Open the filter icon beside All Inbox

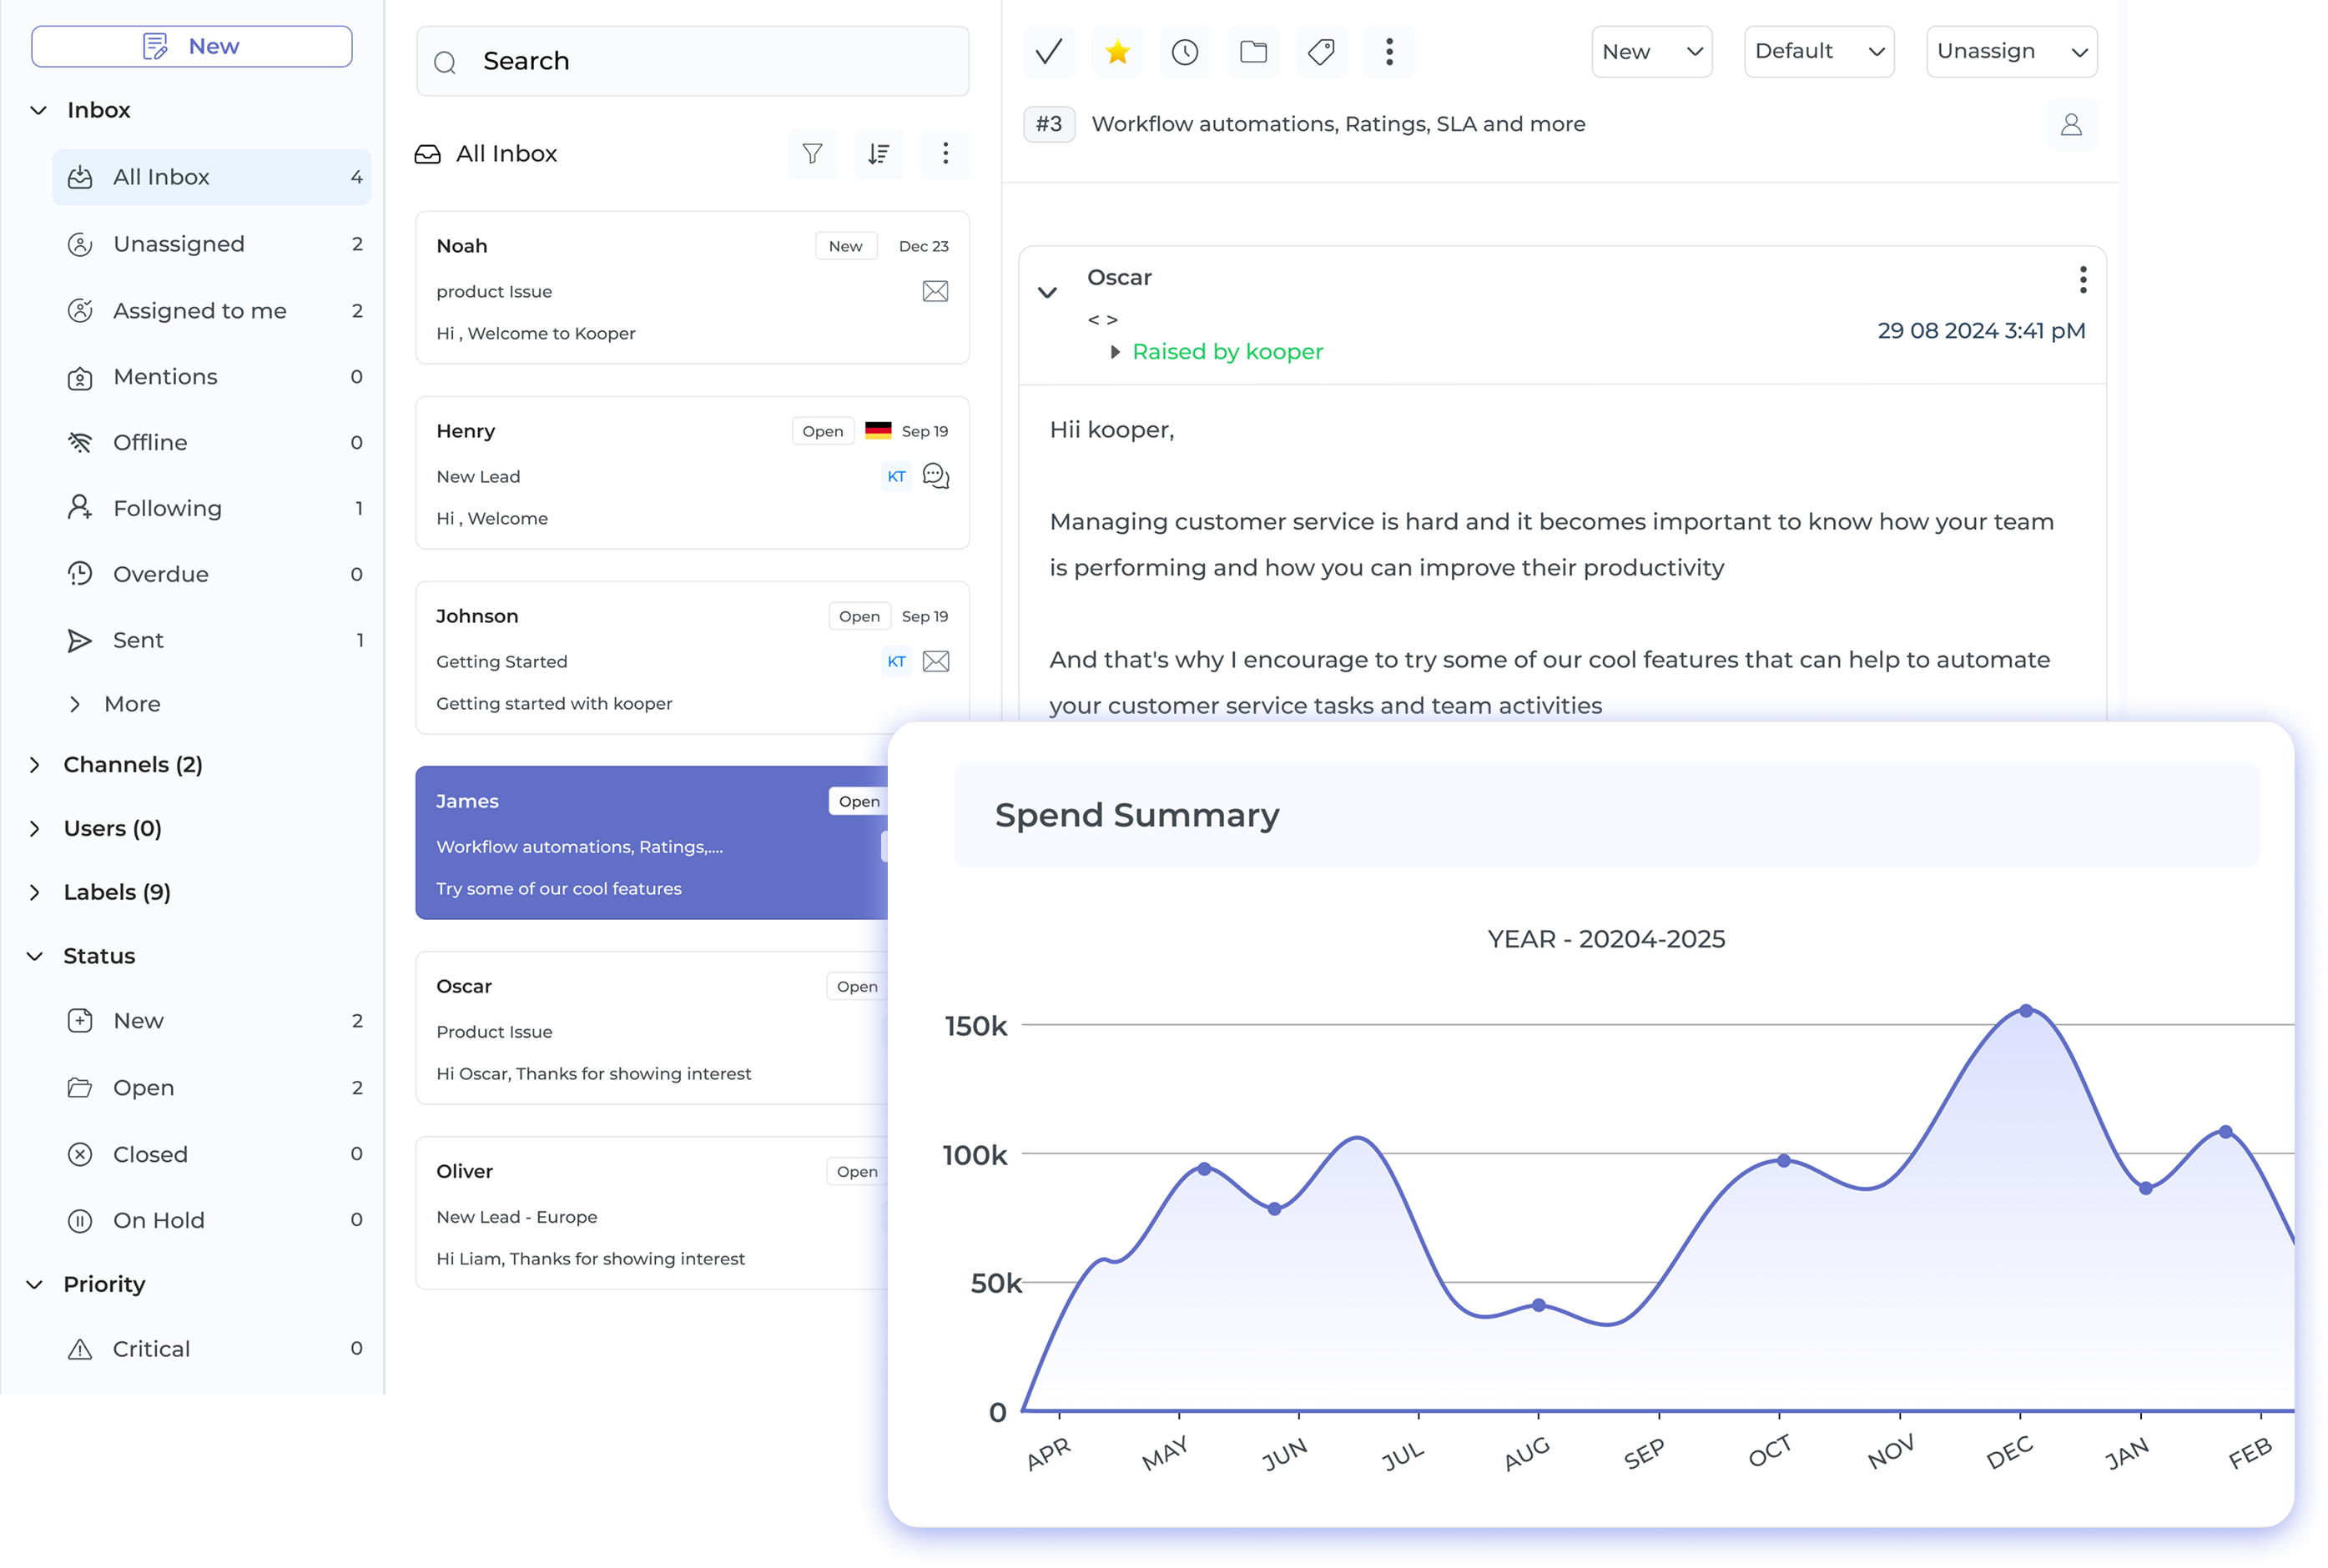tap(813, 153)
